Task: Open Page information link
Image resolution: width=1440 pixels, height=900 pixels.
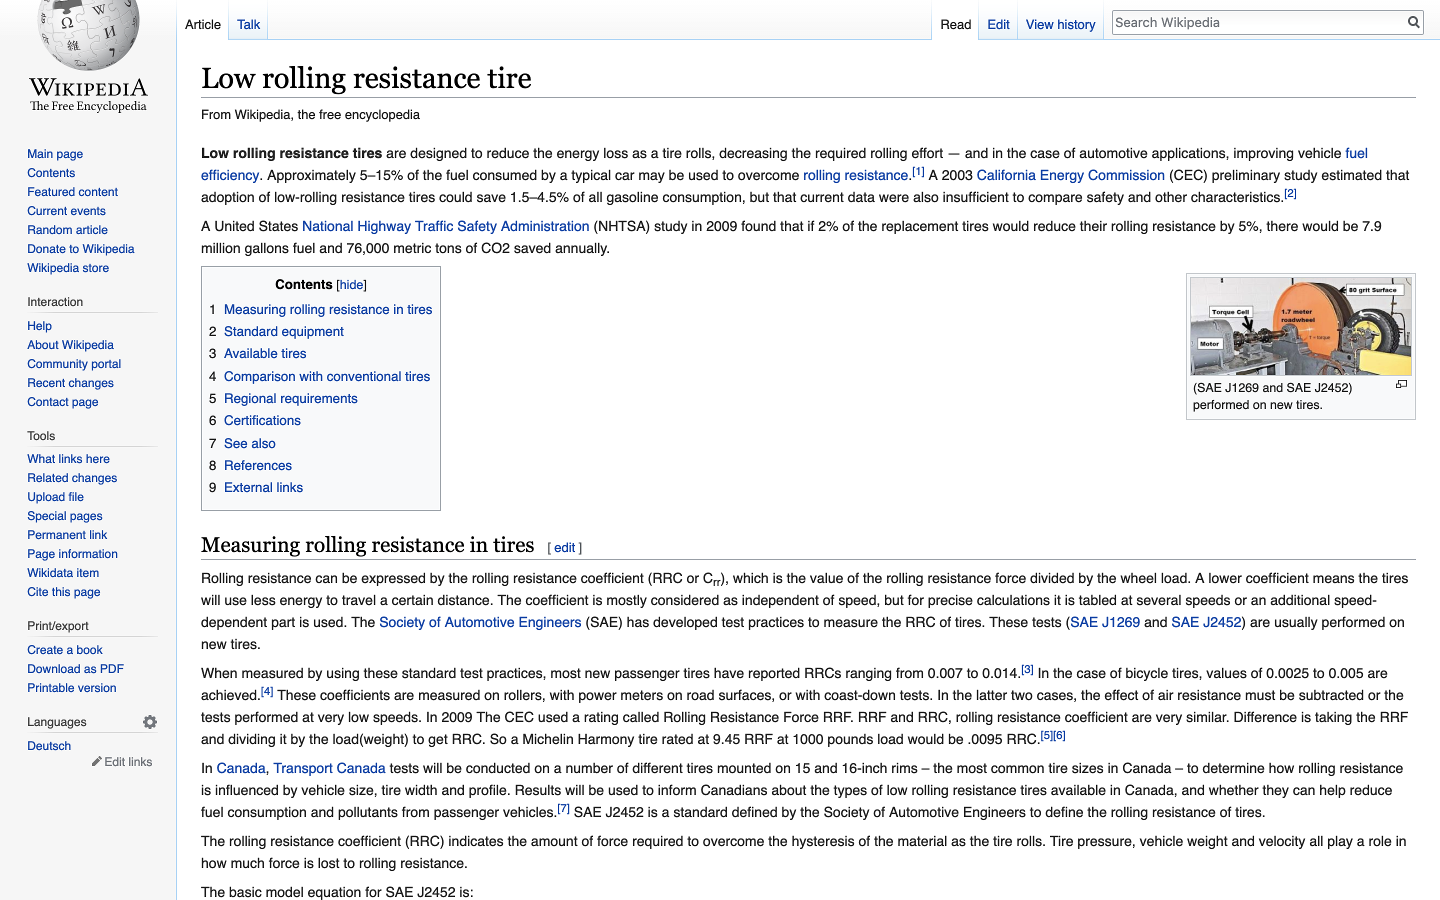Action: pyautogui.click(x=72, y=554)
